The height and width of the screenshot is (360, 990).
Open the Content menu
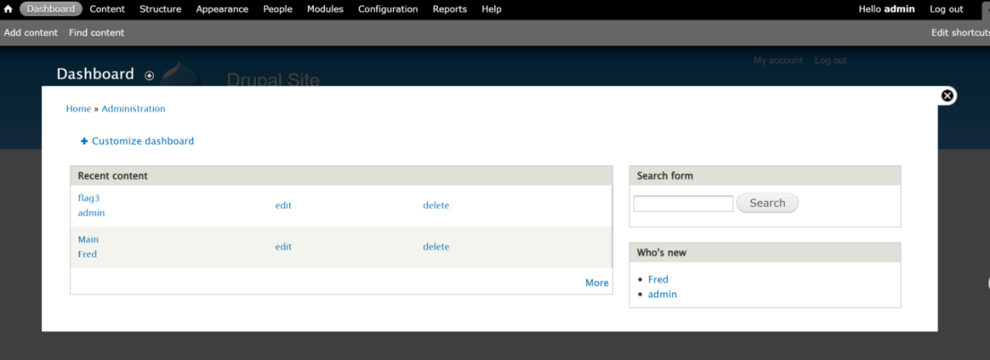click(x=107, y=9)
